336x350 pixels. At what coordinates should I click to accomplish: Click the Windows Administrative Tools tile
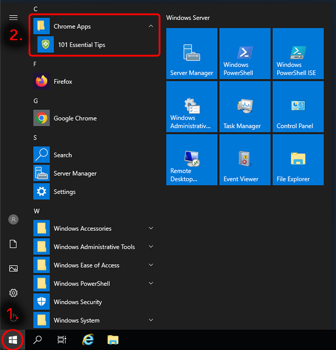coord(192,107)
